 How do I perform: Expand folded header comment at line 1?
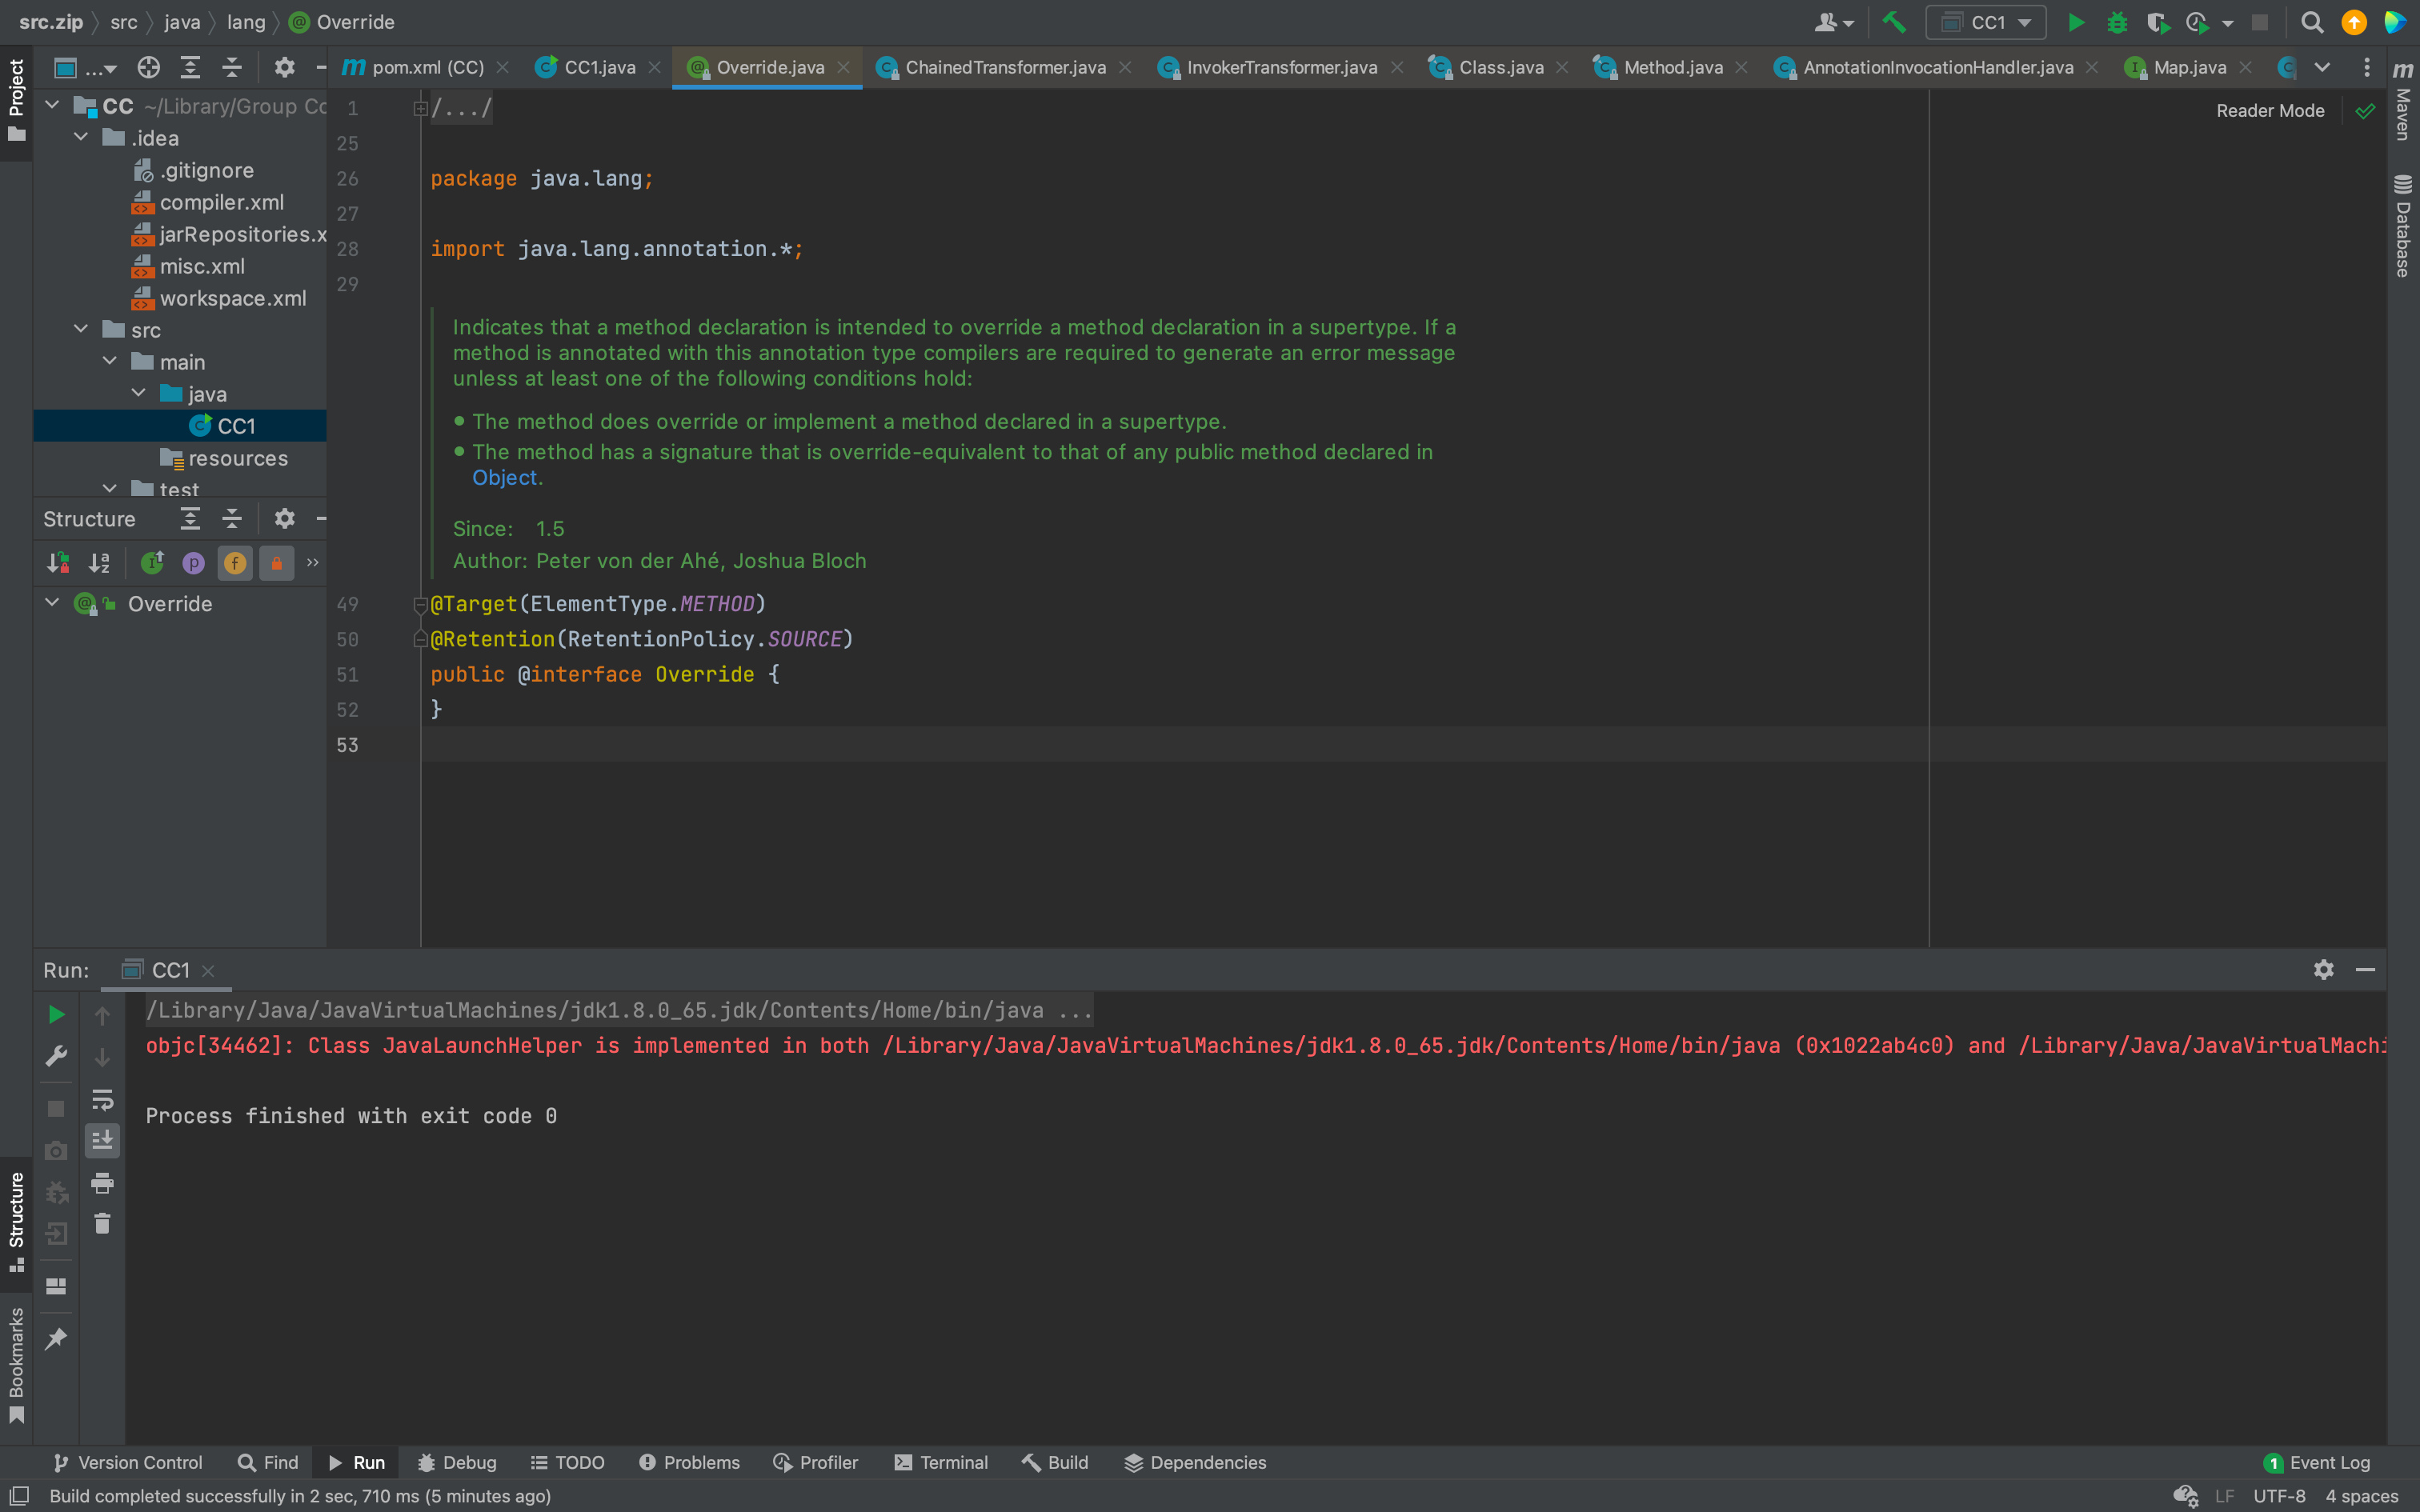(420, 108)
